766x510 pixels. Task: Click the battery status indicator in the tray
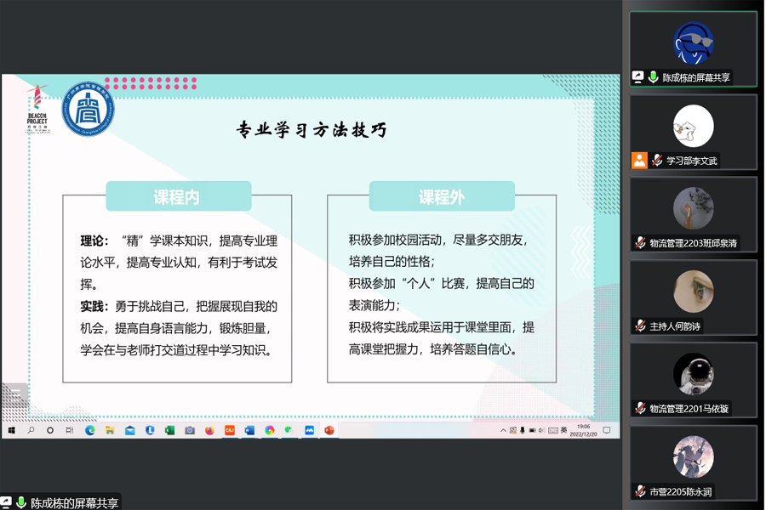click(531, 430)
